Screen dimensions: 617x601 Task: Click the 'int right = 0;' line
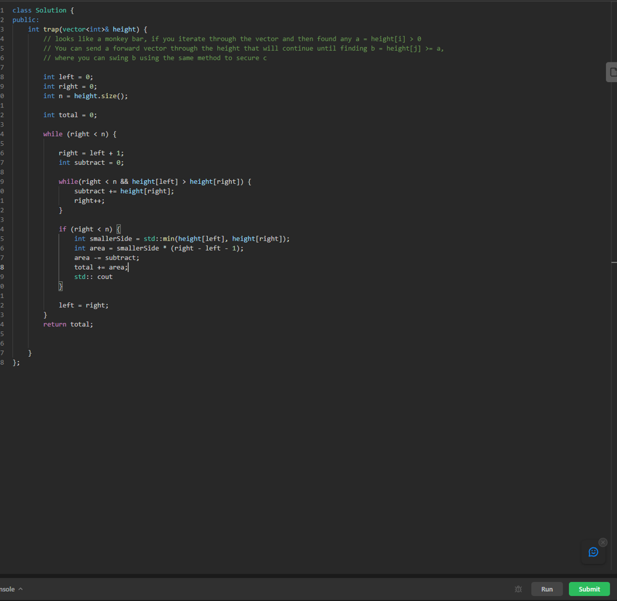point(70,86)
